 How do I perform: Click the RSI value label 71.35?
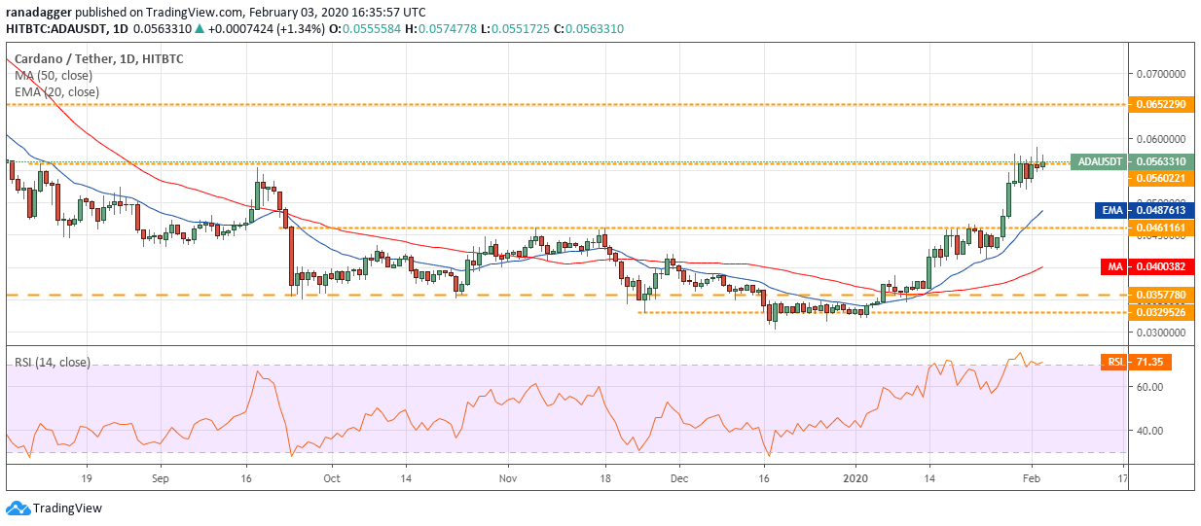pos(1148,362)
